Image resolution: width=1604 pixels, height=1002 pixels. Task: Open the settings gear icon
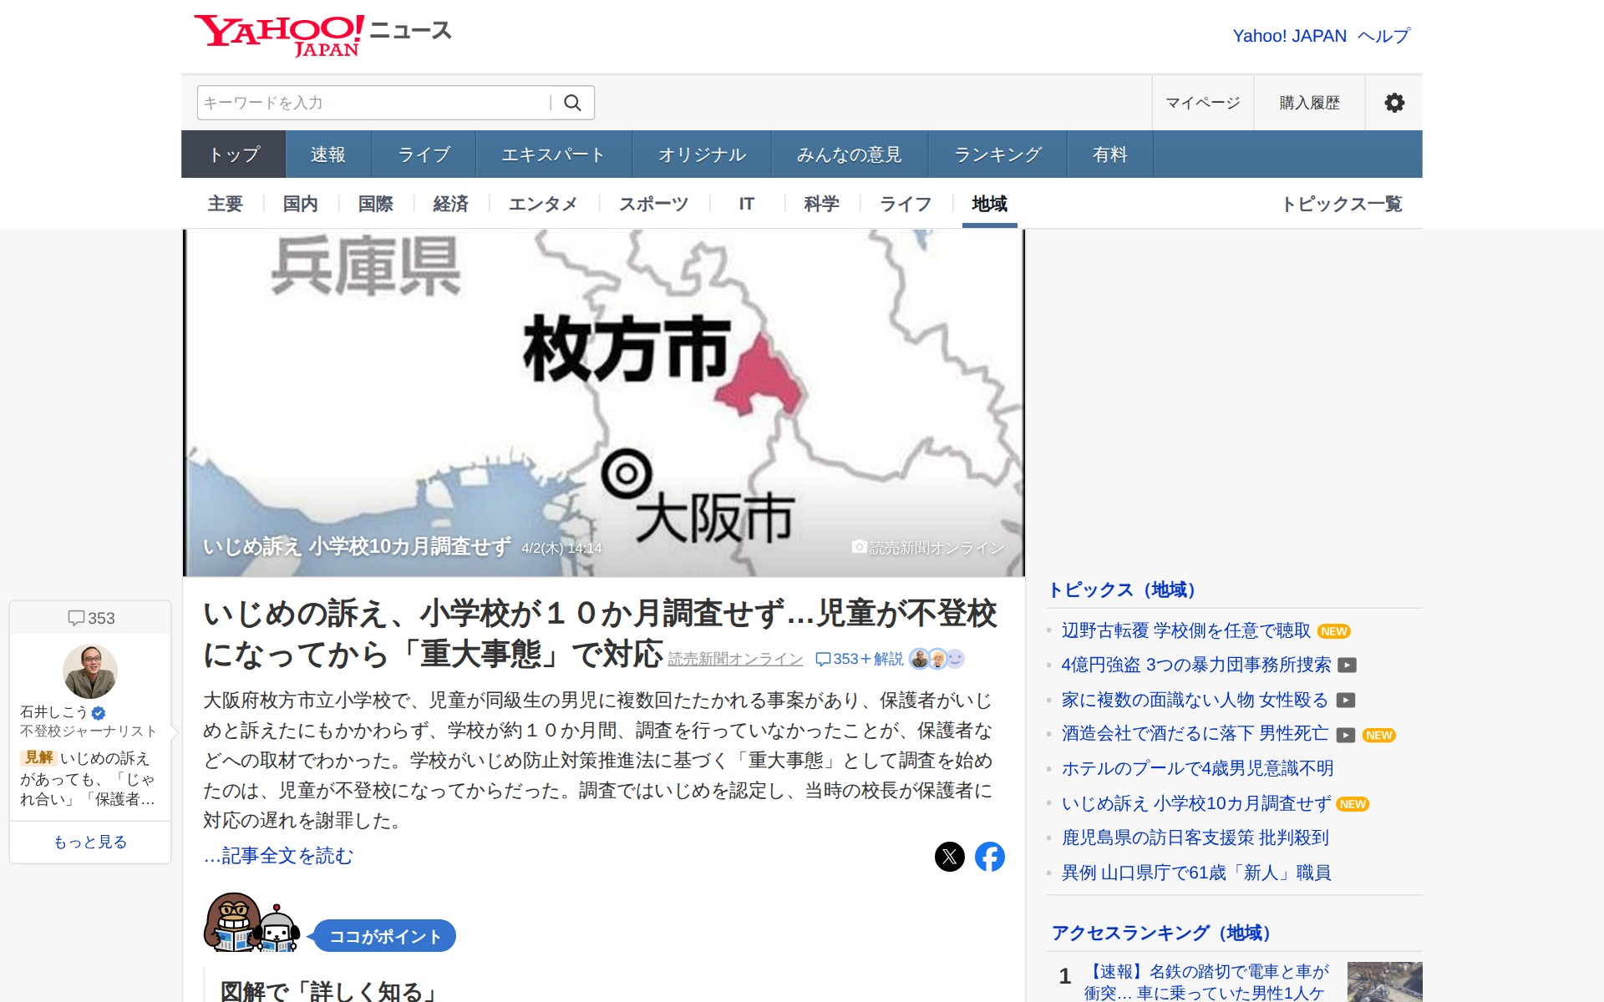1393,103
